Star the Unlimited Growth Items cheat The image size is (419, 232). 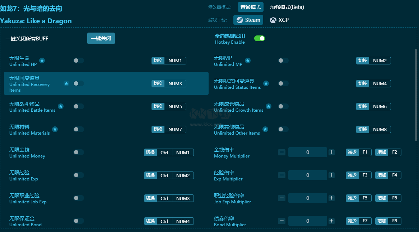tap(269, 106)
